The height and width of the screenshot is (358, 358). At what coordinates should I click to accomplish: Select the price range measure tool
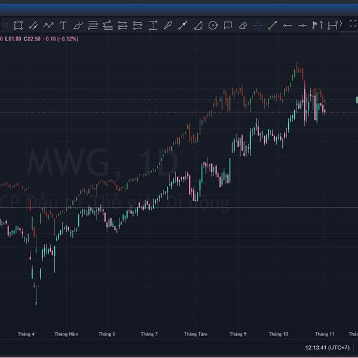(153, 25)
